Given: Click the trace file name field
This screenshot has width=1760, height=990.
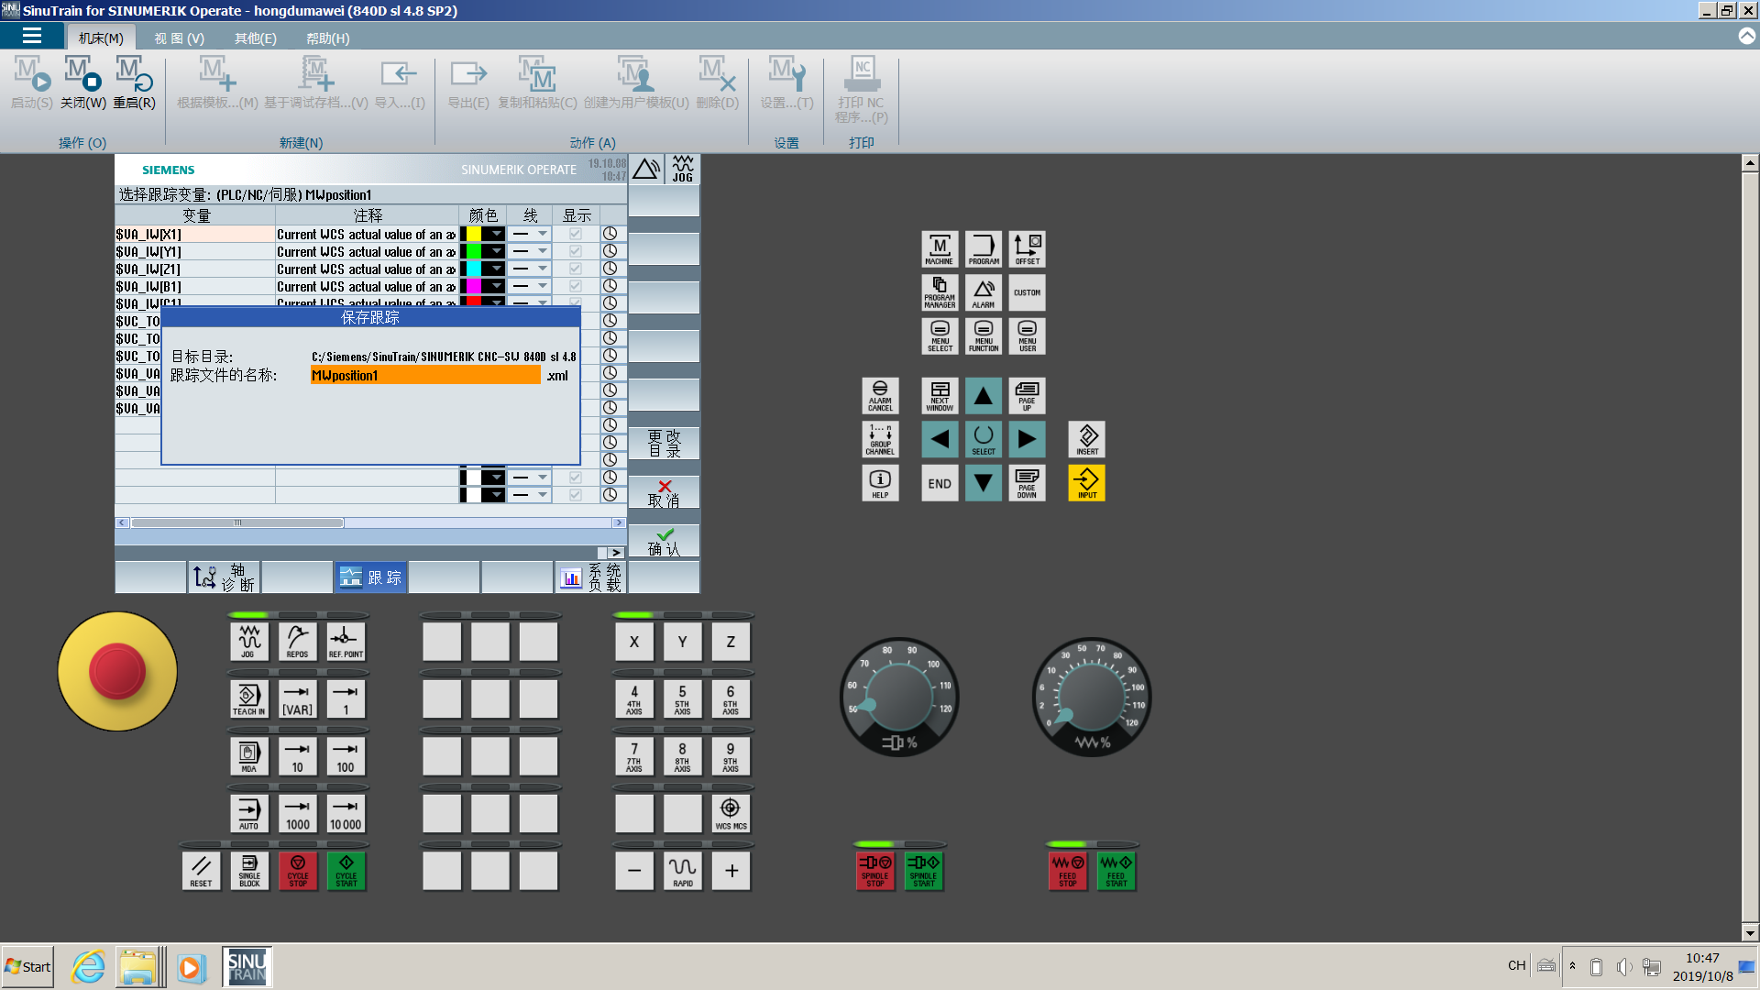Looking at the screenshot, I should [425, 375].
